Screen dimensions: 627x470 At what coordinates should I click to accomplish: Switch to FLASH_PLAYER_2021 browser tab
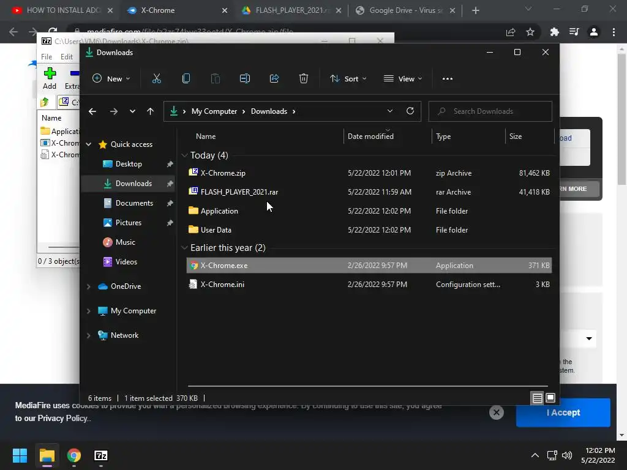click(x=292, y=10)
